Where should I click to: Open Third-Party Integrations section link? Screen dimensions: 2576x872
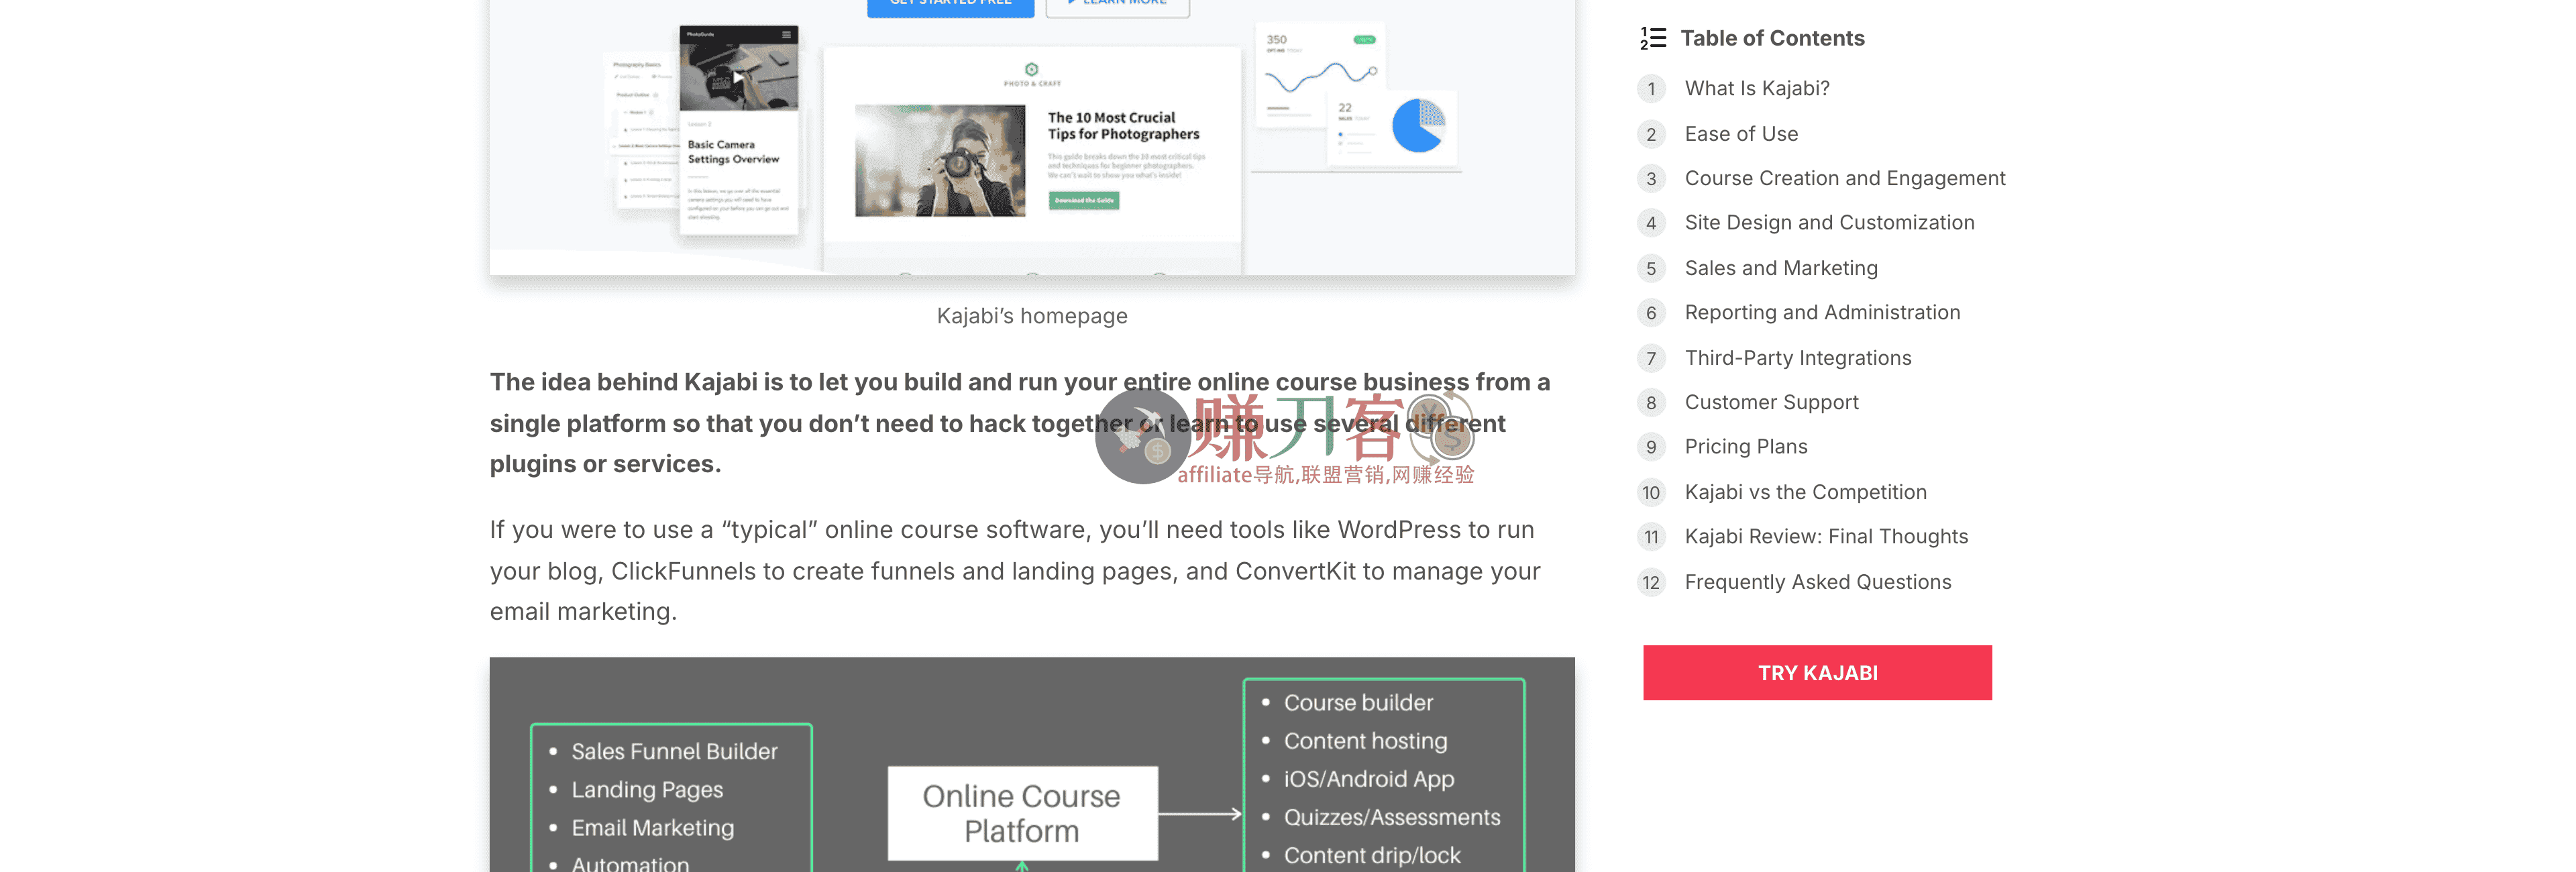click(x=1797, y=357)
